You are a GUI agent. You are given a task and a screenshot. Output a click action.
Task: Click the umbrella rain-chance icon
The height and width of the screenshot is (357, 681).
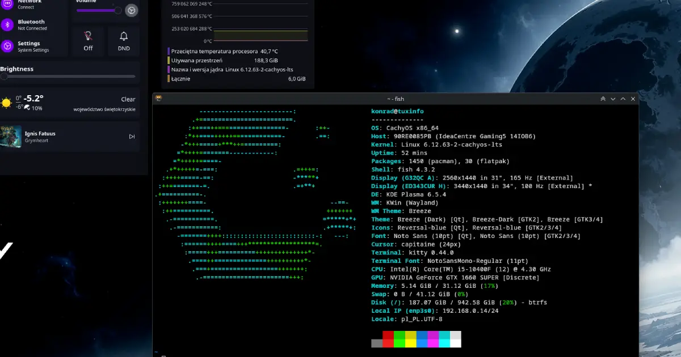click(27, 108)
